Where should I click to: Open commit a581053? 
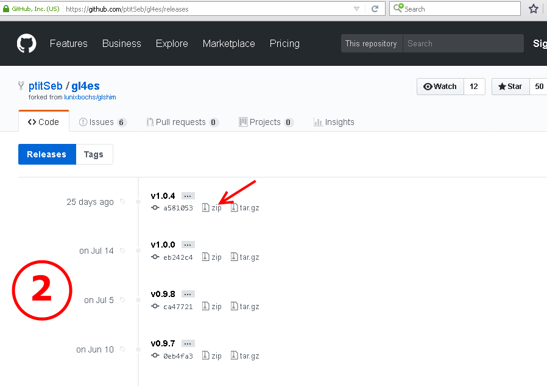(178, 208)
